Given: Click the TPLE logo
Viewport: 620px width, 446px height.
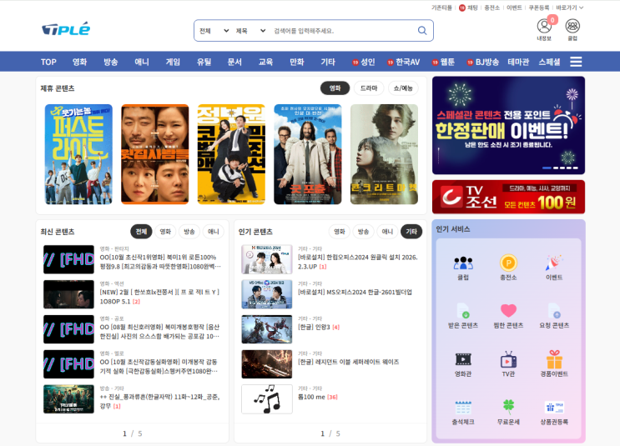Looking at the screenshot, I should [66, 29].
